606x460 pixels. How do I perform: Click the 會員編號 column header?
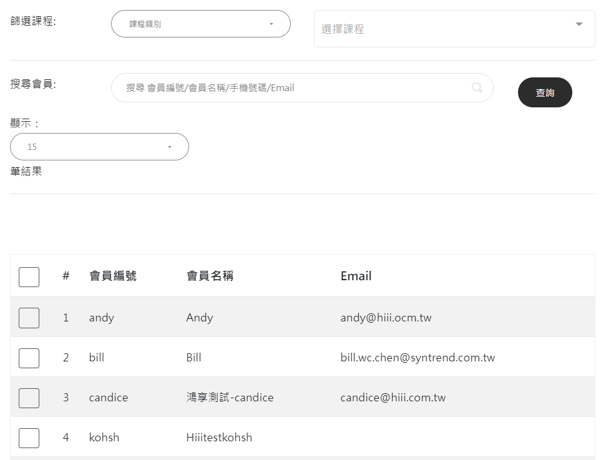[113, 276]
